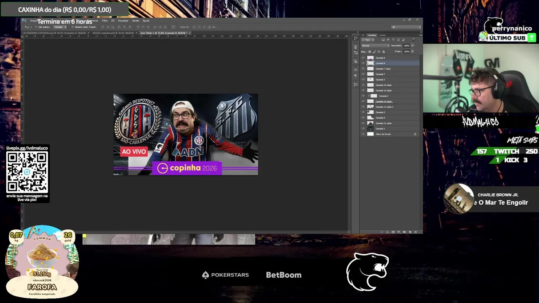
Task: Click the Move tool icon in options bar
Action: click(x=27, y=27)
